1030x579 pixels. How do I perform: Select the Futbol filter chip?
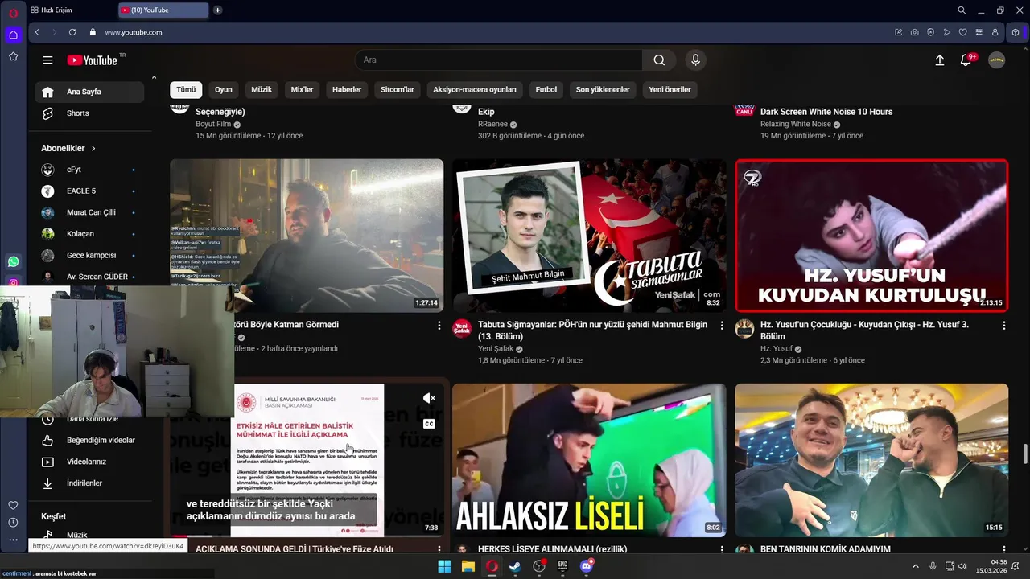[x=546, y=90]
